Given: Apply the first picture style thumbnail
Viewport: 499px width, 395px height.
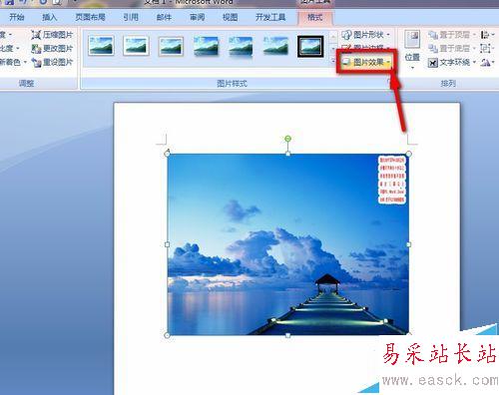Looking at the screenshot, I should (x=102, y=46).
